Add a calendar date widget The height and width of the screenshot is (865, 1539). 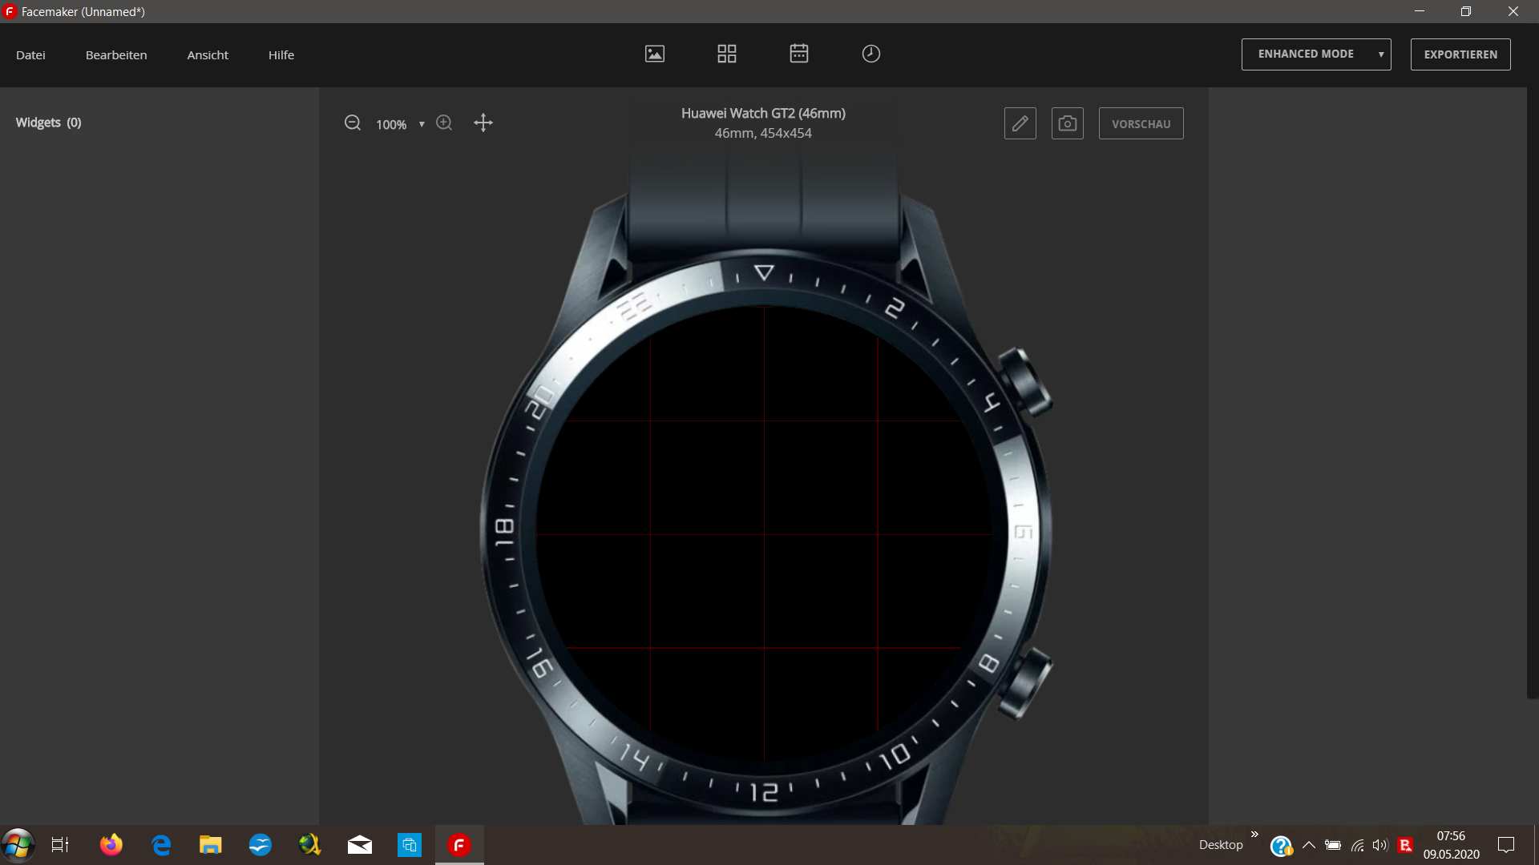pos(799,54)
